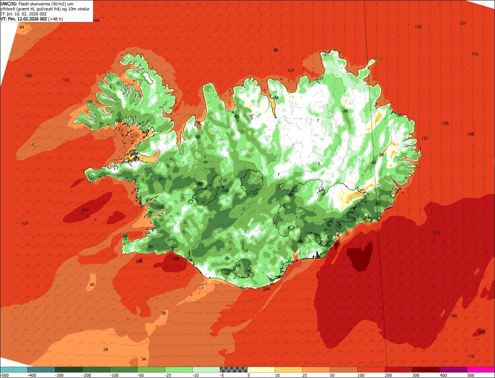Click the map value 179 in the northeast
This screenshot has width=495, height=378.
(418, 27)
